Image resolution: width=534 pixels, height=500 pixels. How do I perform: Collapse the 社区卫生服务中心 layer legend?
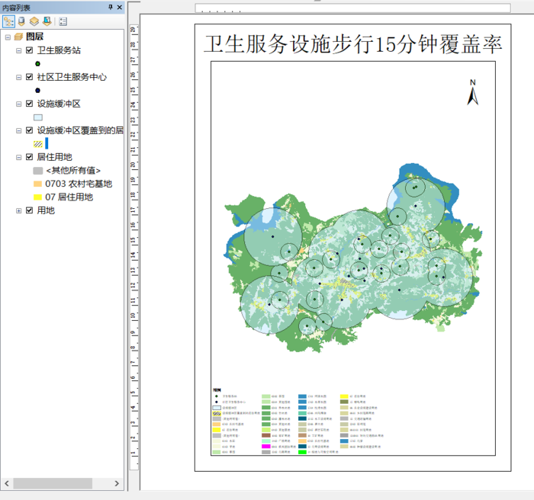point(19,77)
